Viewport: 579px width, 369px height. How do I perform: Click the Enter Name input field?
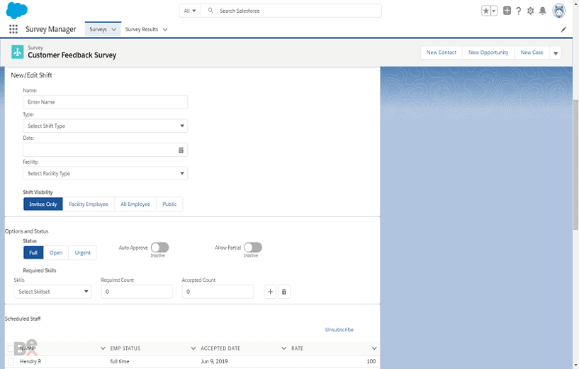click(x=105, y=102)
